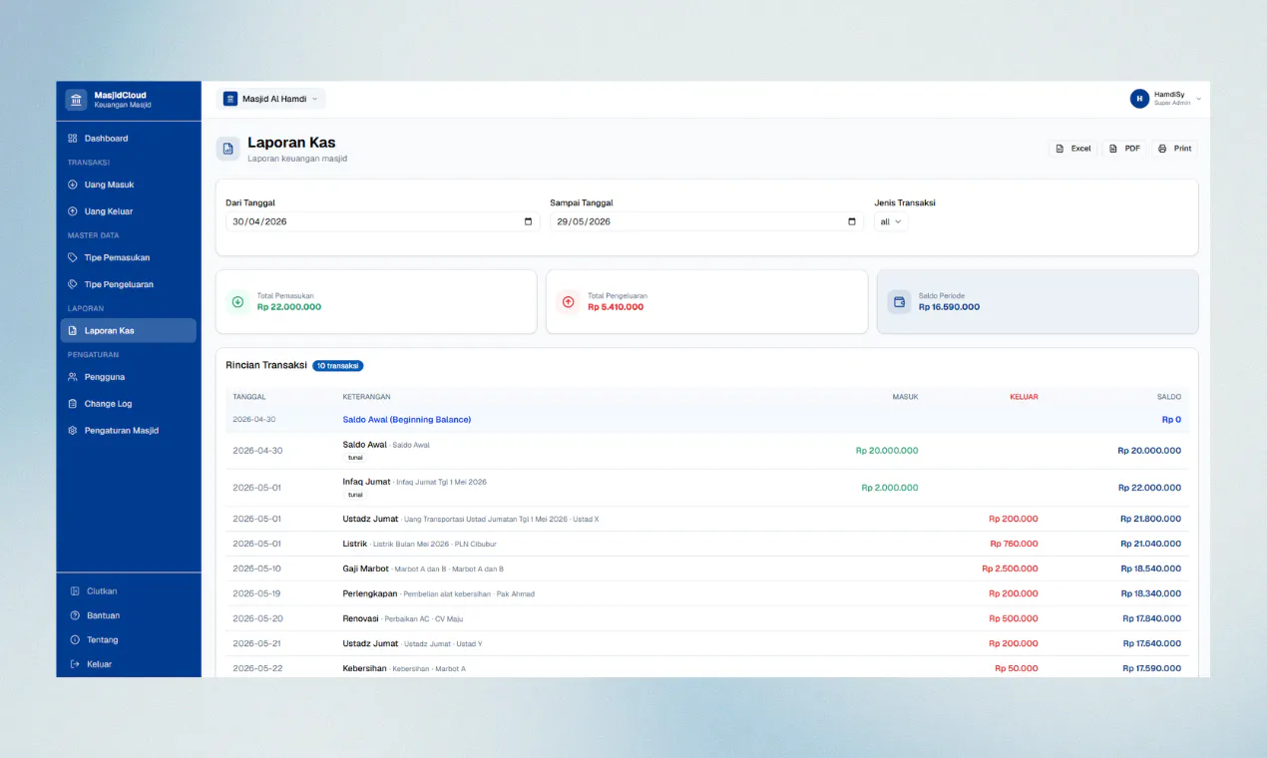This screenshot has height=758, width=1267.
Task: Click the TANGGAL column header
Action: [x=249, y=397]
